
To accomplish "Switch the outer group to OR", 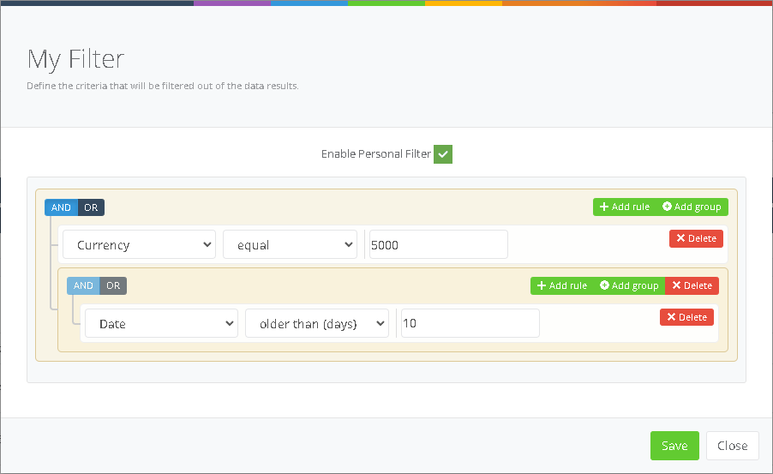I will pos(91,208).
